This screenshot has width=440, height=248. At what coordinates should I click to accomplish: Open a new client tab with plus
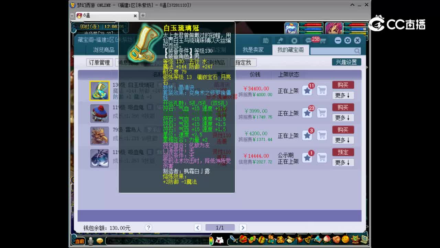coord(143,15)
